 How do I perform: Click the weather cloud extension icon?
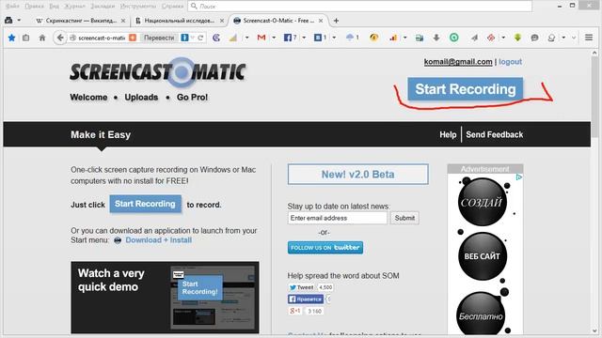click(x=350, y=38)
